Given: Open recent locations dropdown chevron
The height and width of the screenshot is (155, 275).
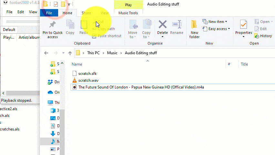Looking at the screenshot, I should (63, 53).
